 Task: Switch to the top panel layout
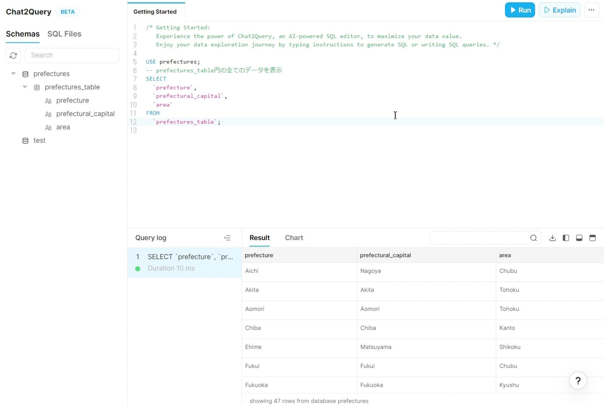tap(593, 238)
